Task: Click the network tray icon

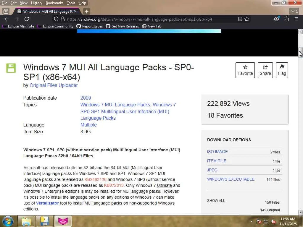Action: 266,222
